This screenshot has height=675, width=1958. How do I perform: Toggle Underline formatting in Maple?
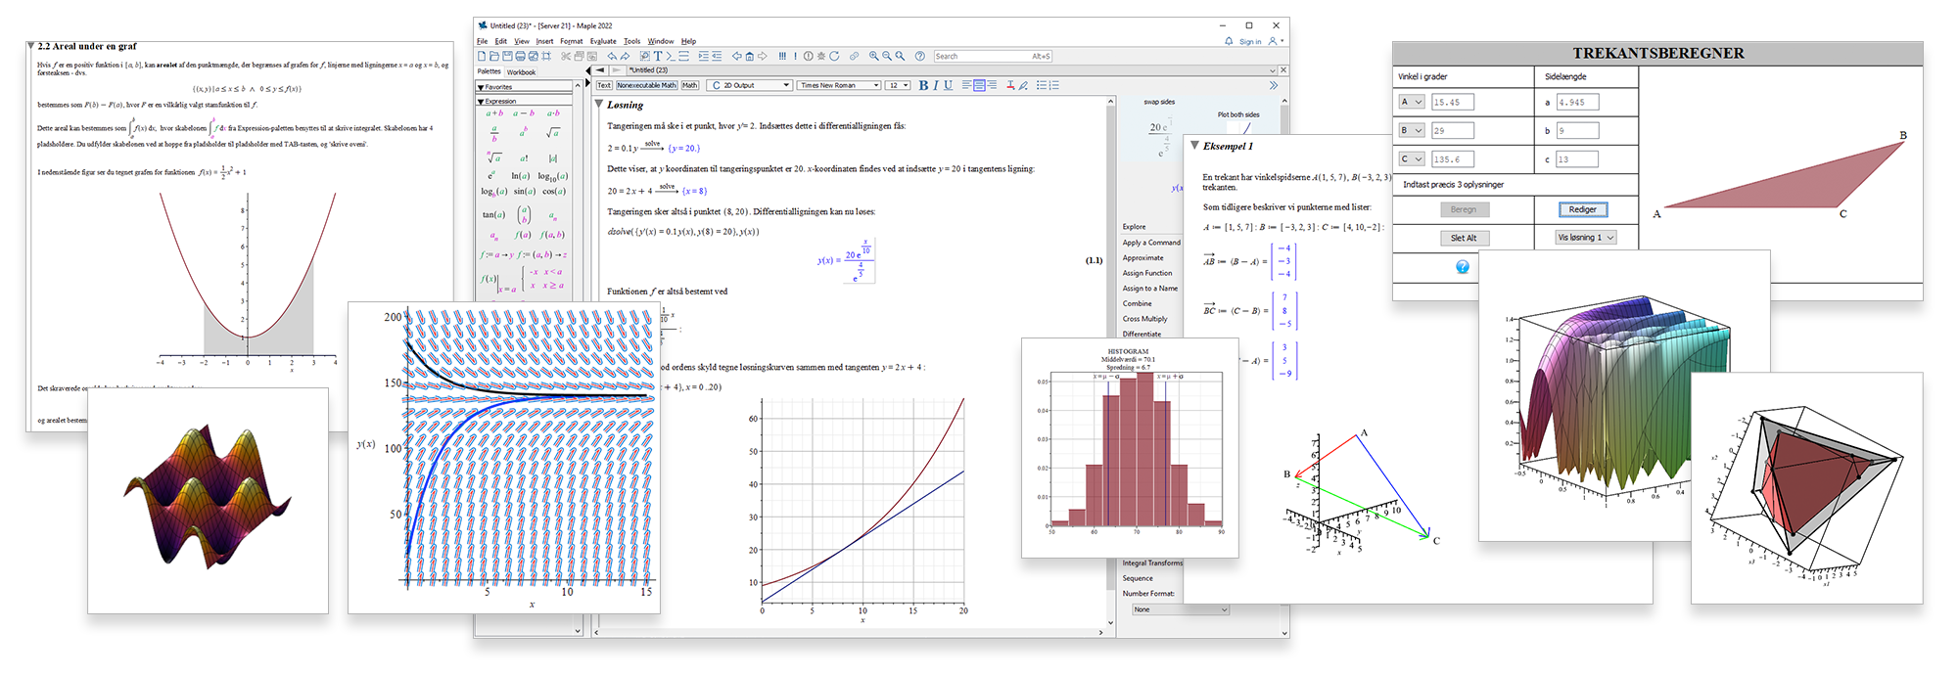coord(948,85)
